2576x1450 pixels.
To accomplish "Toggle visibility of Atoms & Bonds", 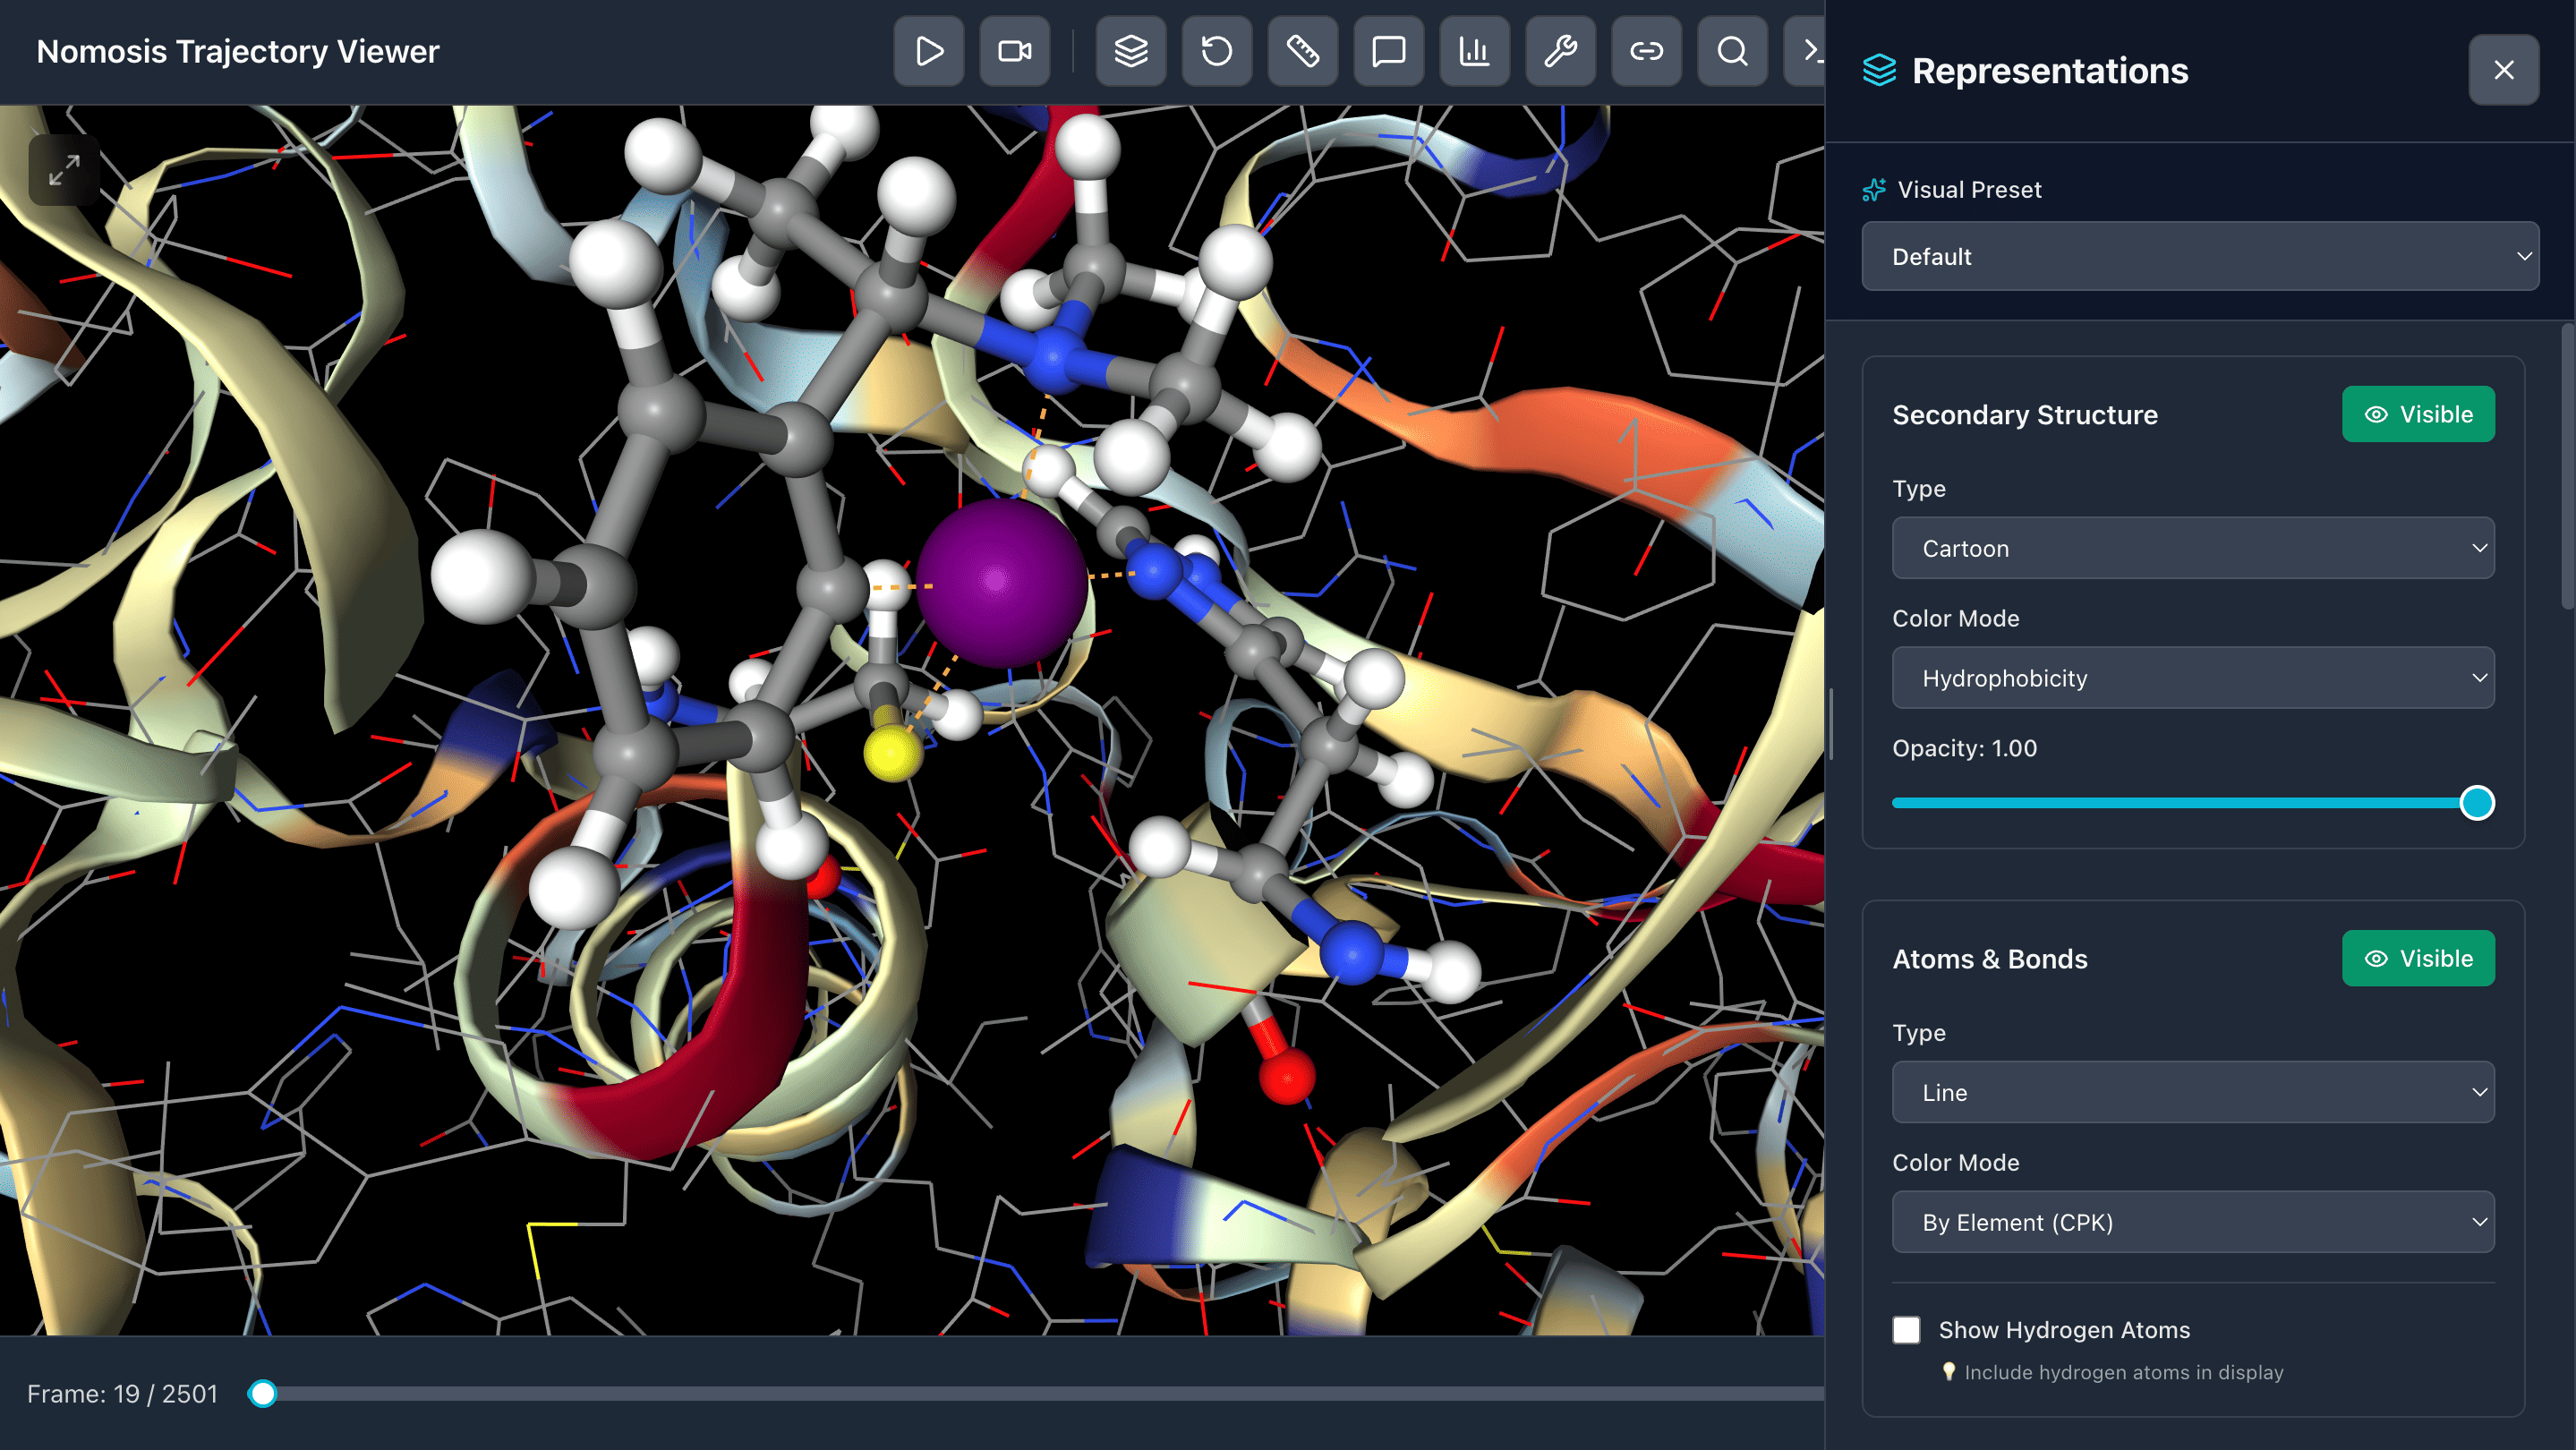I will coord(2418,958).
